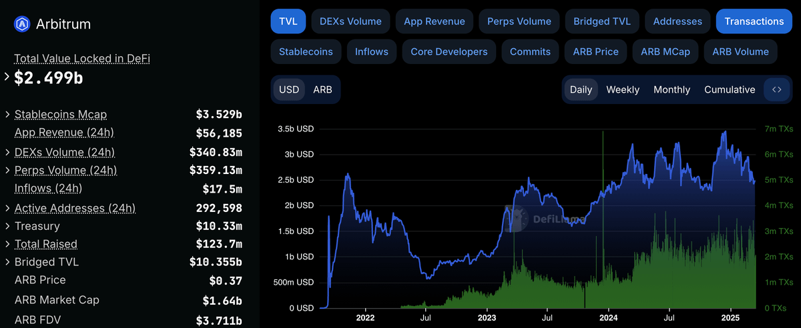Viewport: 801px width, 328px height.
Task: Toggle Bridged TVL chart metric
Action: pyautogui.click(x=602, y=21)
